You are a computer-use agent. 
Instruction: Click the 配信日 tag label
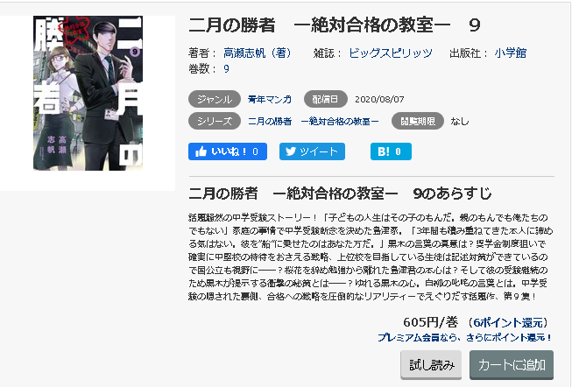pyautogui.click(x=325, y=99)
